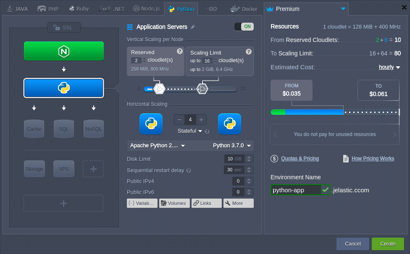Image resolution: width=410 pixels, height=254 pixels.
Task: Open help for Sequential restart delay
Action: (x=189, y=170)
